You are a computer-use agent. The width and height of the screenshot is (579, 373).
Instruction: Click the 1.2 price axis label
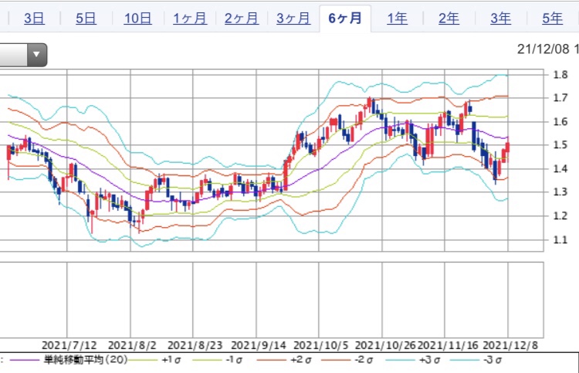(x=560, y=215)
